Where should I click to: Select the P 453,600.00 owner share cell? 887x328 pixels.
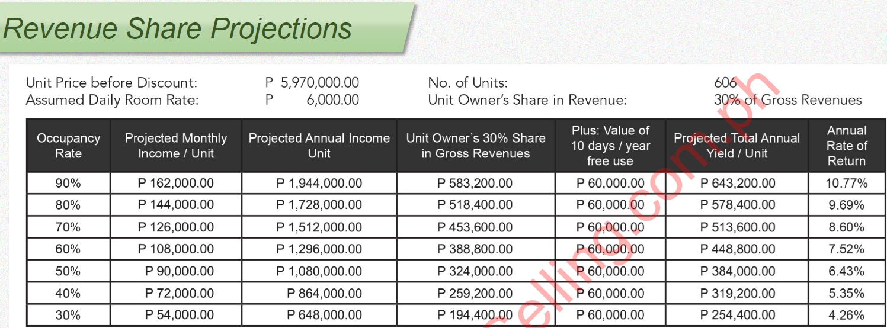point(475,227)
